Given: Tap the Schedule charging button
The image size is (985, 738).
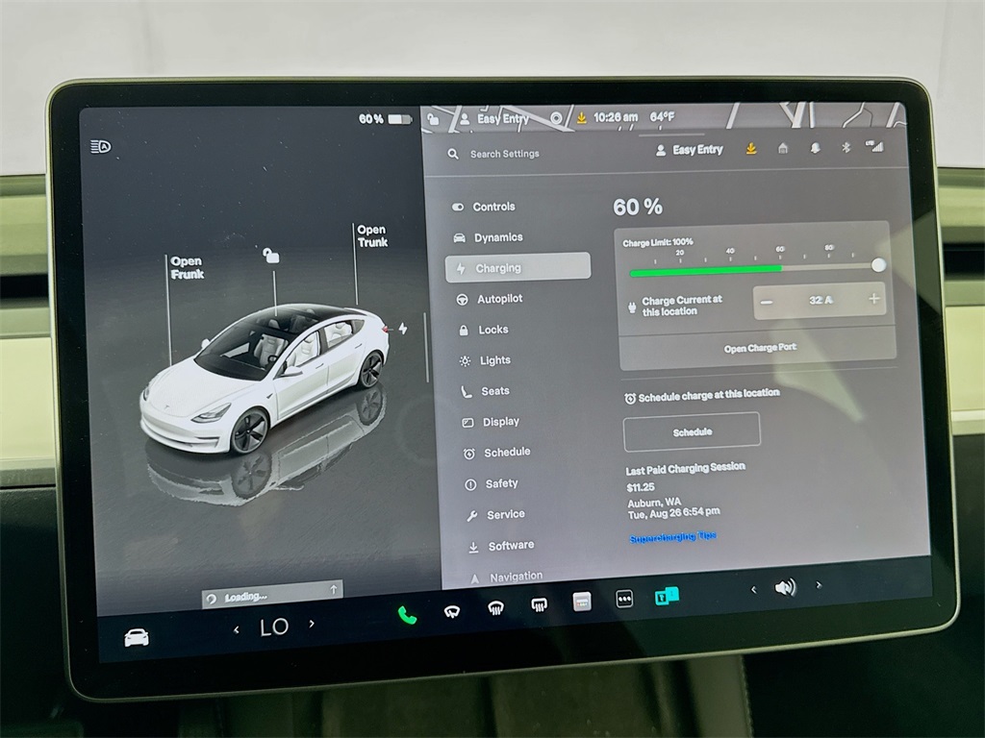Looking at the screenshot, I should click(692, 431).
